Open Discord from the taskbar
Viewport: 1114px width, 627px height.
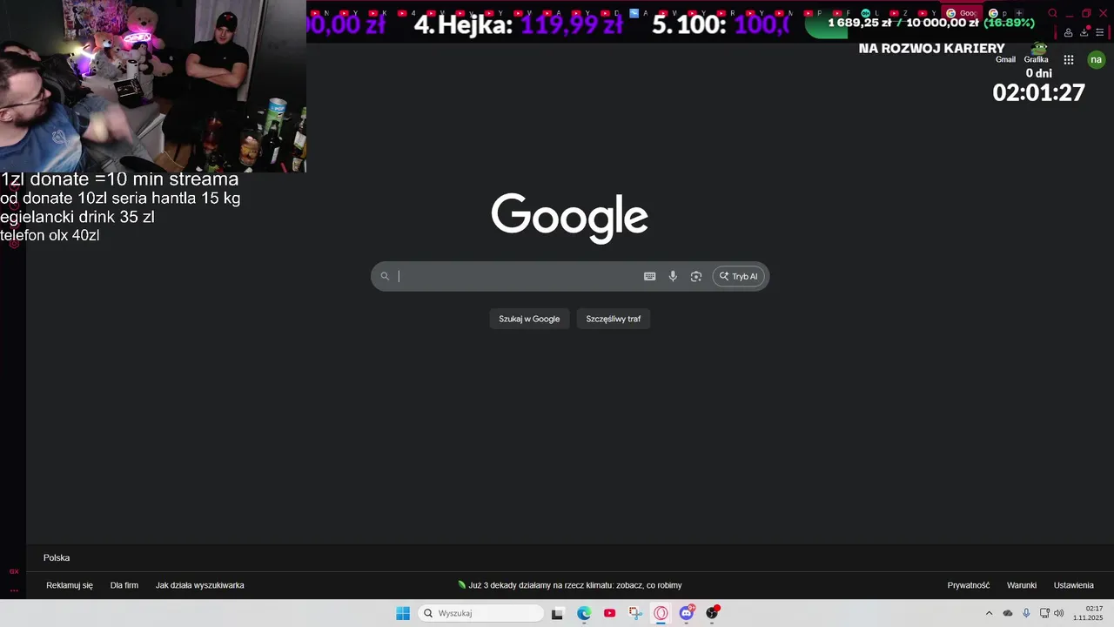(687, 613)
